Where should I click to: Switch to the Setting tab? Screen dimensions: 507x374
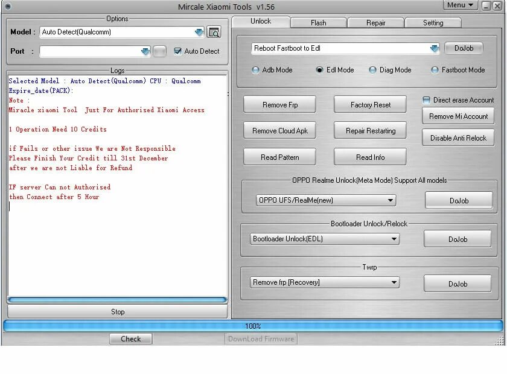(x=433, y=23)
